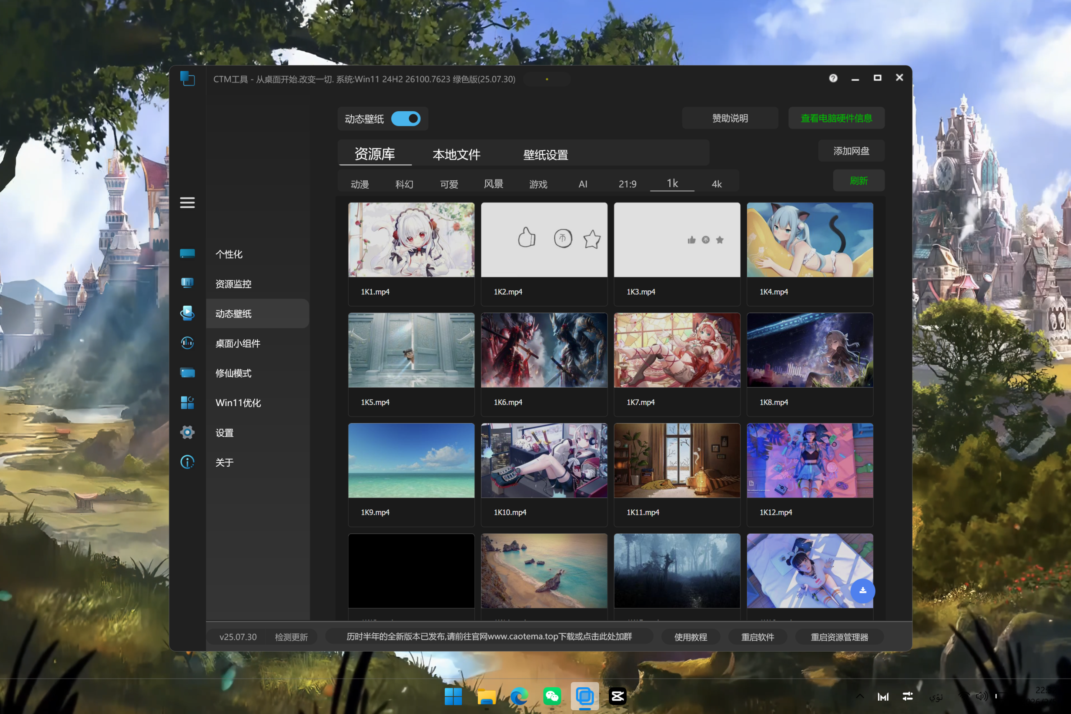Click the new version announcement link
The width and height of the screenshot is (1071, 714).
pos(489,637)
